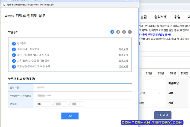Click the blue 다음 button
Screen dimensions: 190x127
click(x=70, y=116)
